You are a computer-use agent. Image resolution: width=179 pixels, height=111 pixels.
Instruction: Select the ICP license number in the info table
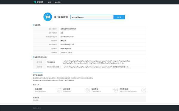click(x=67, y=37)
